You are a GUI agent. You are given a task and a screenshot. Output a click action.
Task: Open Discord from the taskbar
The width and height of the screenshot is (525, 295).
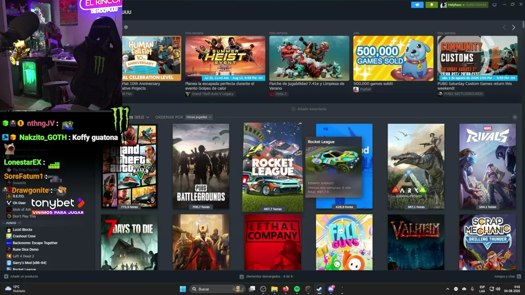(331, 289)
